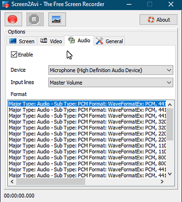The width and height of the screenshot is (182, 202).
Task: Minimize the Screen2Avi window
Action: 129,4
